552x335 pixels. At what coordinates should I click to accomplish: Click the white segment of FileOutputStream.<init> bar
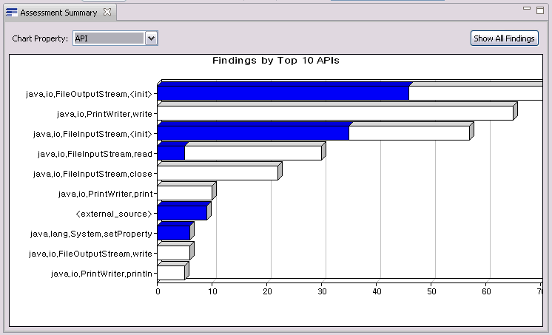pyautogui.click(x=476, y=93)
